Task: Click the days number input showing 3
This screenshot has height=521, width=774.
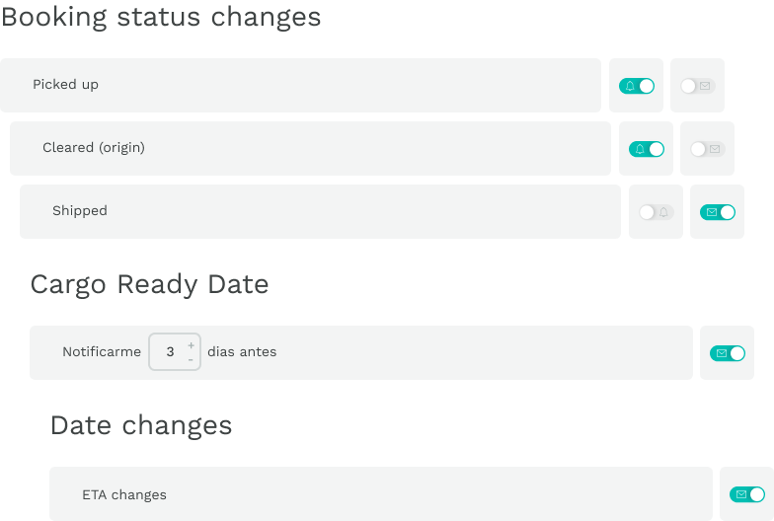Action: click(x=170, y=352)
